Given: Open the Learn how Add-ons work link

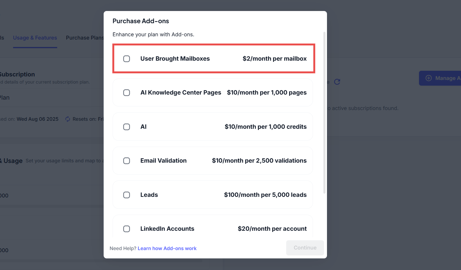Looking at the screenshot, I should pyautogui.click(x=167, y=248).
